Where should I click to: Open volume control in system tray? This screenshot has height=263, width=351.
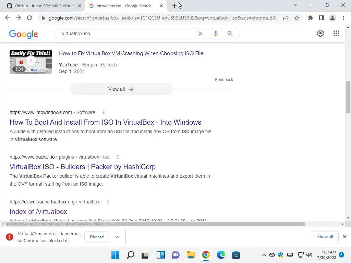coord(309,255)
